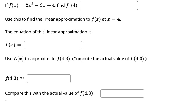Click the ≈ symbol next to f(4.3)
Screen dimensions: 191x102
click(22, 79)
